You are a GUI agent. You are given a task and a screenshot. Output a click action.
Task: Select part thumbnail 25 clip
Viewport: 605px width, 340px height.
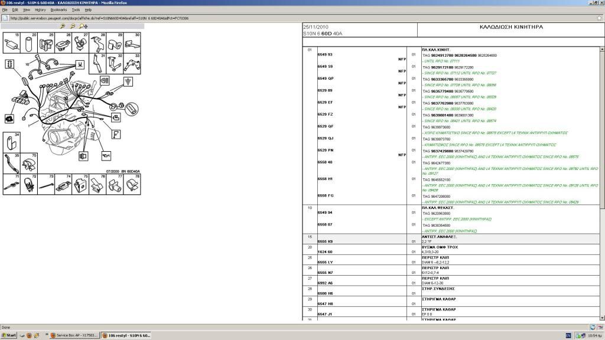pyautogui.click(x=46, y=42)
